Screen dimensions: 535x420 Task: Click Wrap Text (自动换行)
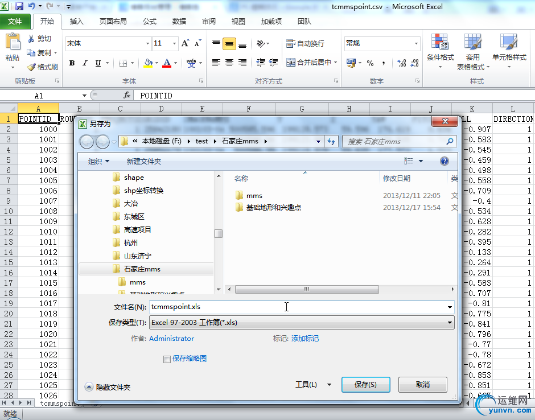pos(305,43)
